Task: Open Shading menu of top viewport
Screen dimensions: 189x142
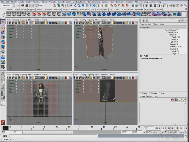Action: [15, 20]
